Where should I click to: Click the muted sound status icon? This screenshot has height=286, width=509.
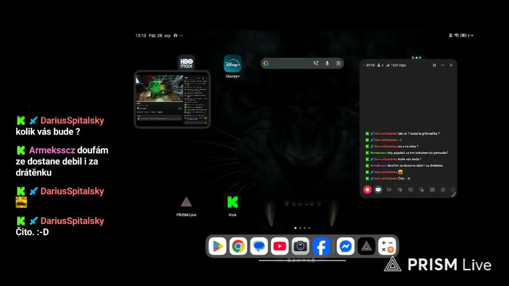(451, 35)
